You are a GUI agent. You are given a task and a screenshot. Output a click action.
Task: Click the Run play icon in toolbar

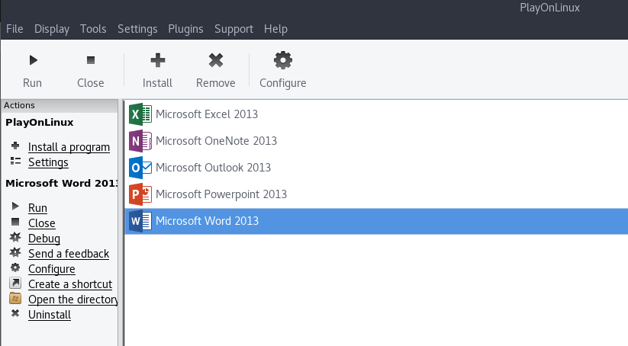(33, 60)
